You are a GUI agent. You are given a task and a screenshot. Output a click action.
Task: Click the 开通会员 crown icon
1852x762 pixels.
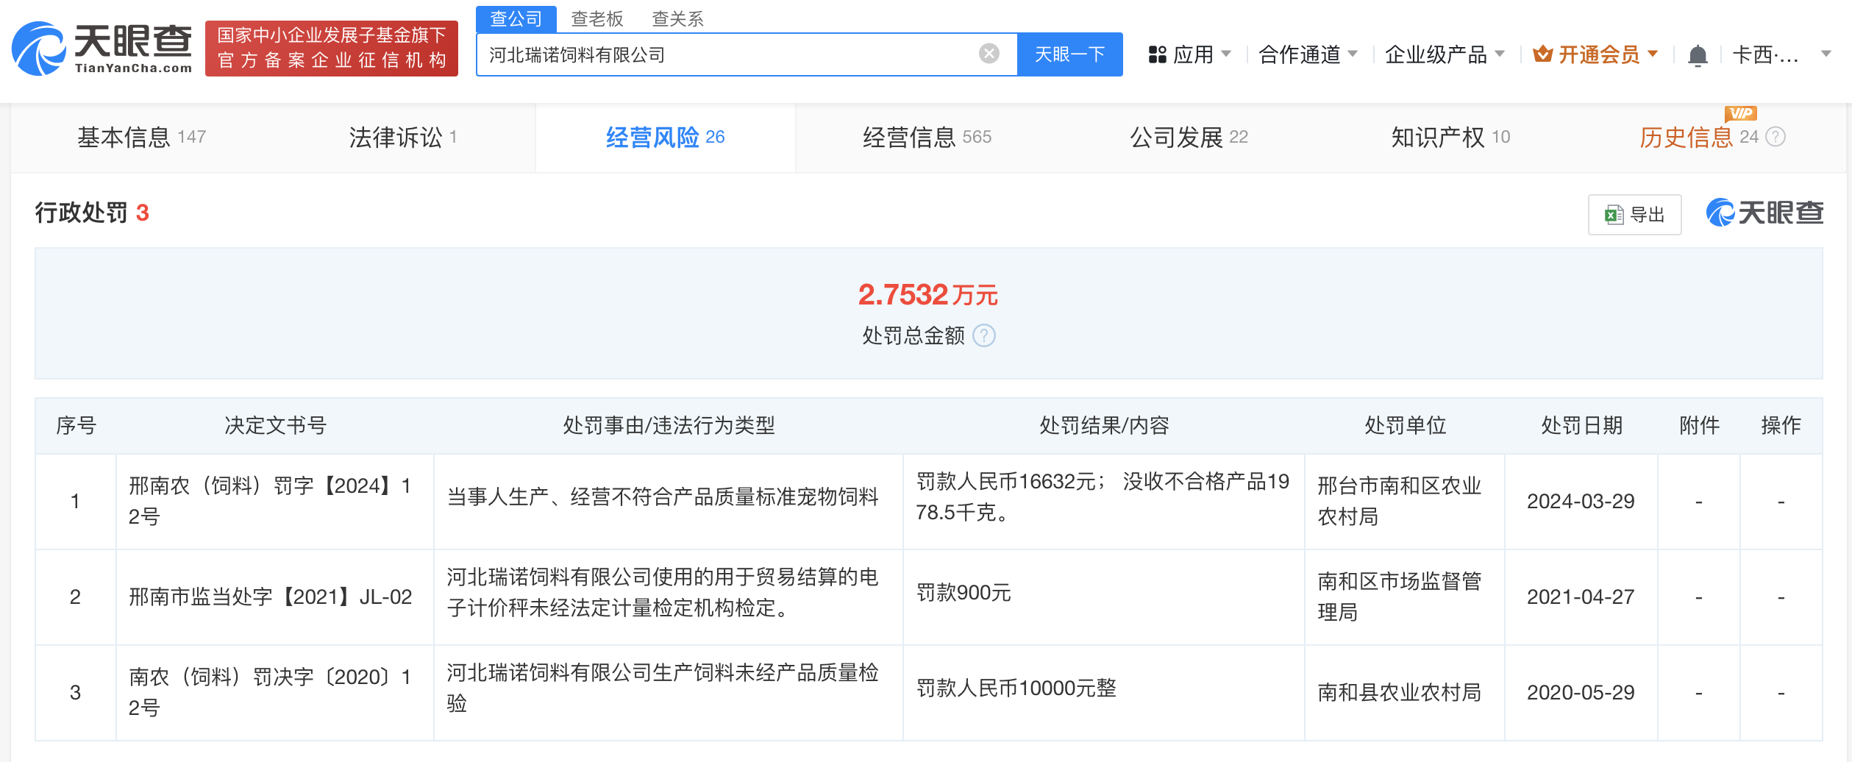1543,53
